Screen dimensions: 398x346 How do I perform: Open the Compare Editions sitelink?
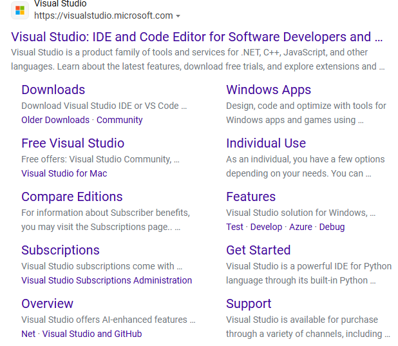click(71, 197)
